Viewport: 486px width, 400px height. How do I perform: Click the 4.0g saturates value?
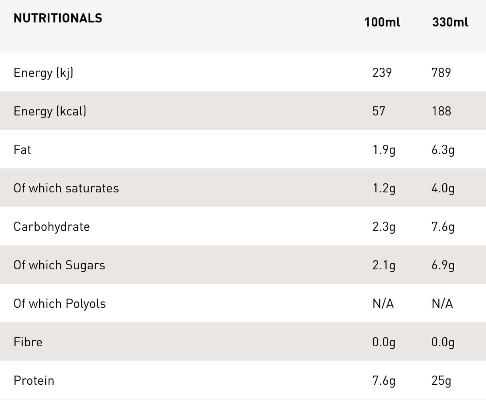pos(443,188)
